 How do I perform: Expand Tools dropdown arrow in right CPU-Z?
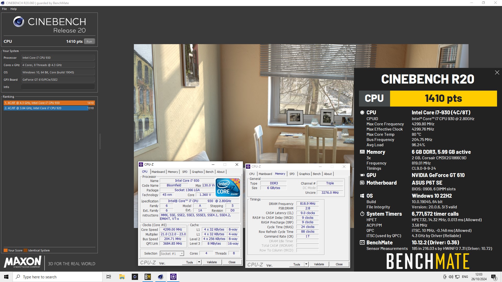(x=306, y=265)
